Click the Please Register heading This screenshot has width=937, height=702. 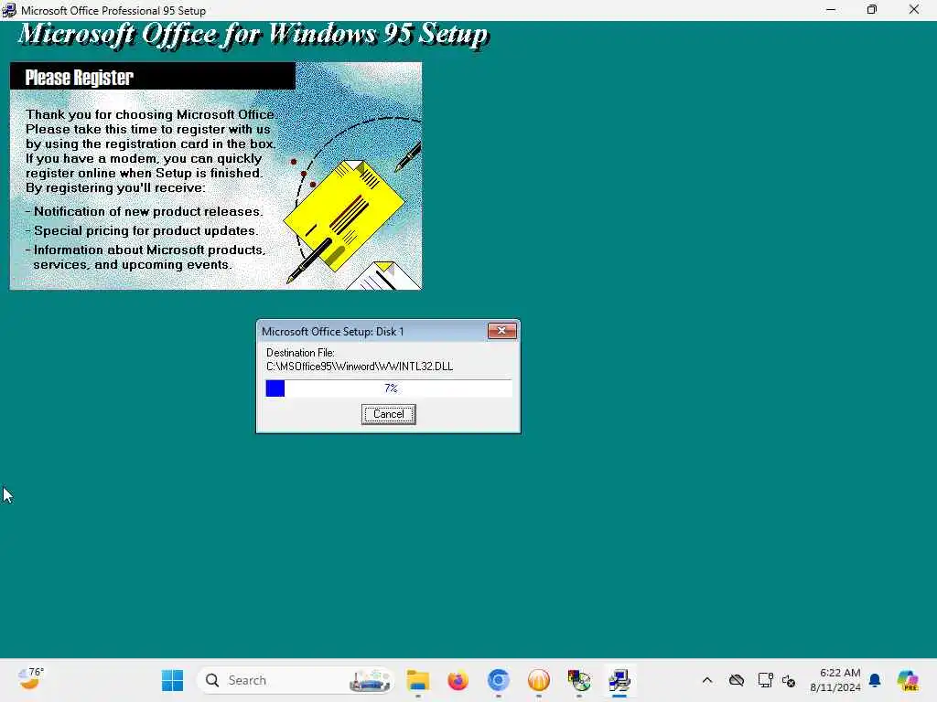79,78
